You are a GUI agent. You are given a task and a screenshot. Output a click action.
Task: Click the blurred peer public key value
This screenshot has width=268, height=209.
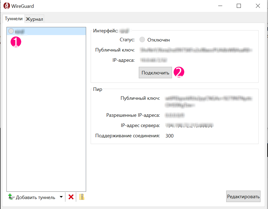209,101
